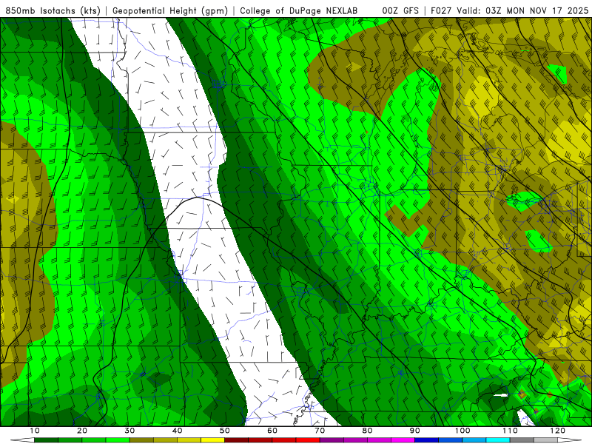The width and height of the screenshot is (592, 444).
Task: Click the bright yellow swatch left of 50
Action: click(x=212, y=440)
